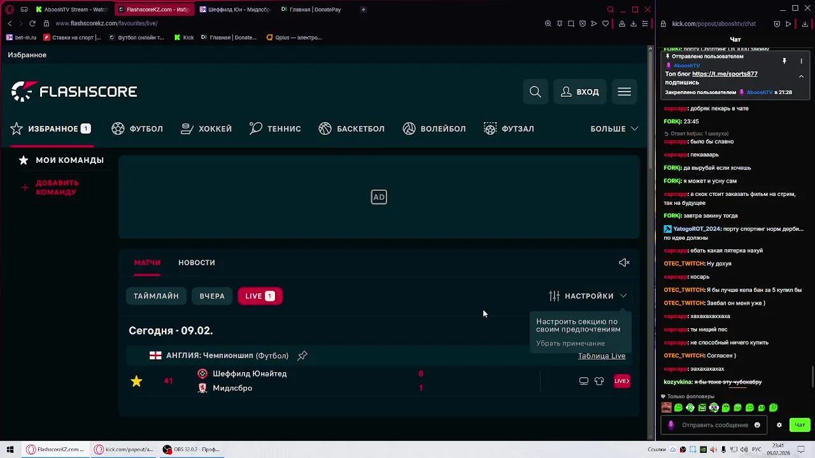Select the ТАЙМЛАЙН filter

click(156, 296)
